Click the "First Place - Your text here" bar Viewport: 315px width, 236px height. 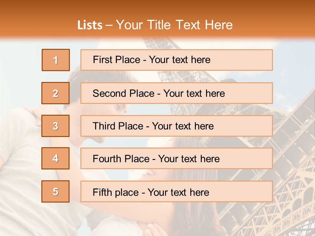click(x=177, y=60)
